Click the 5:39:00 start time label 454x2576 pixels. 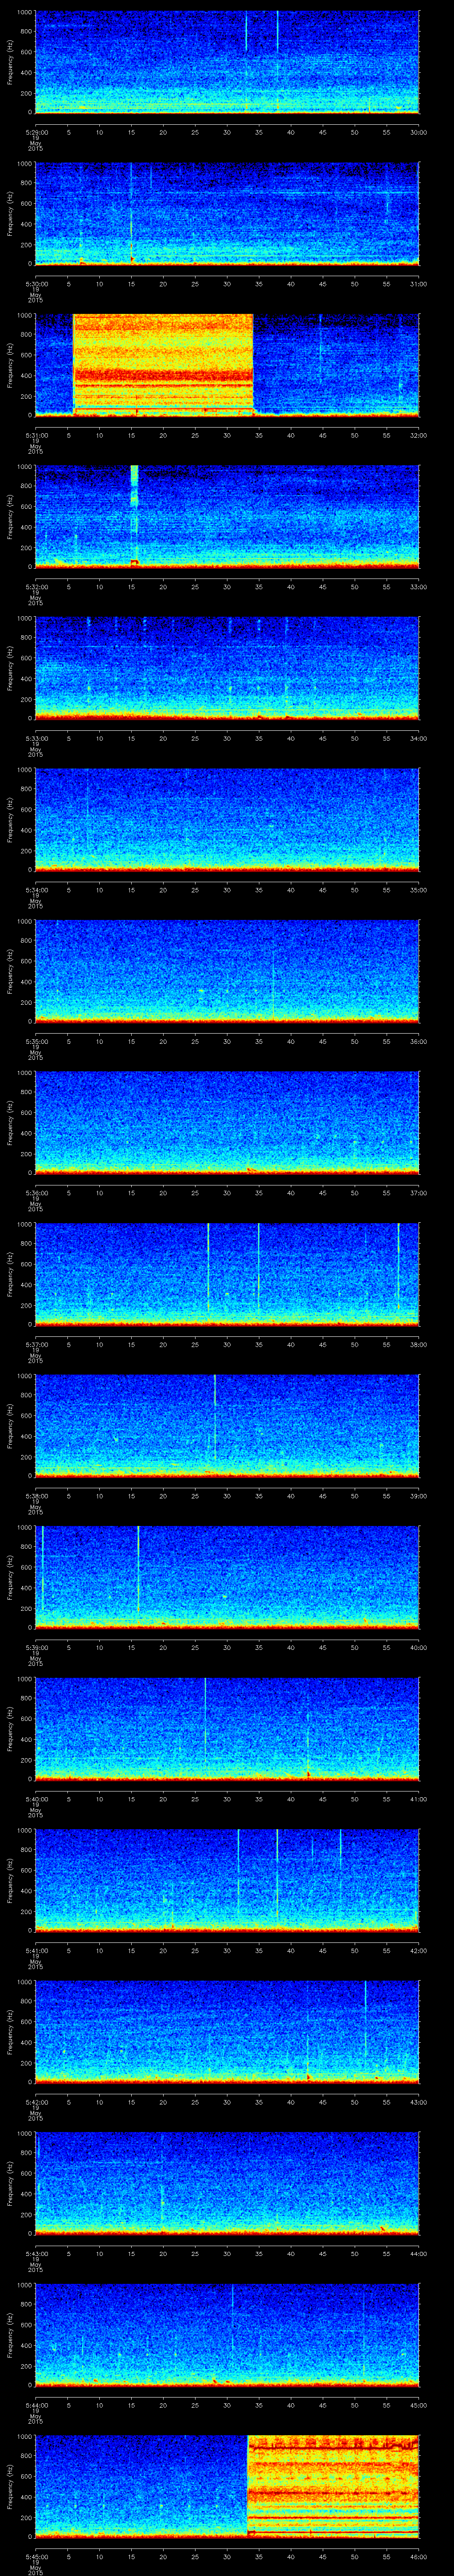pyautogui.click(x=36, y=1647)
